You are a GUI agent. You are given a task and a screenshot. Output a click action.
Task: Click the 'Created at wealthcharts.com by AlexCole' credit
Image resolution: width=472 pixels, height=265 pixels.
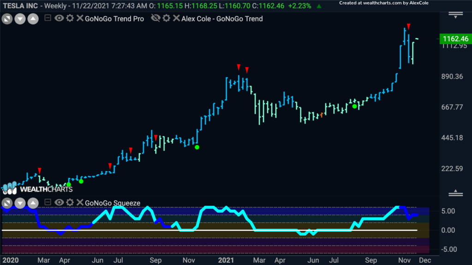point(384,3)
